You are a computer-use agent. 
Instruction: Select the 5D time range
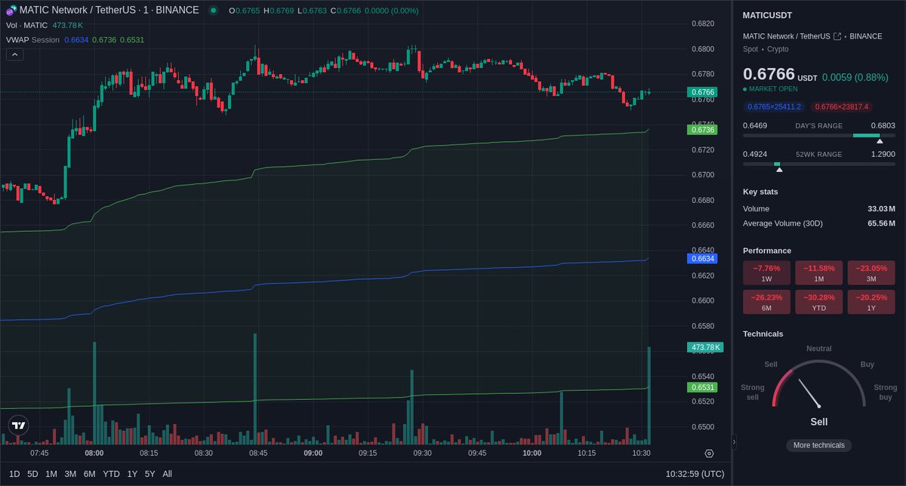pyautogui.click(x=32, y=474)
